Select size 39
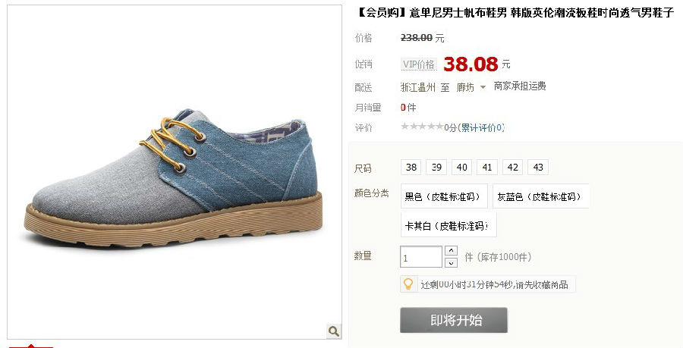683x348 pixels. pos(436,167)
